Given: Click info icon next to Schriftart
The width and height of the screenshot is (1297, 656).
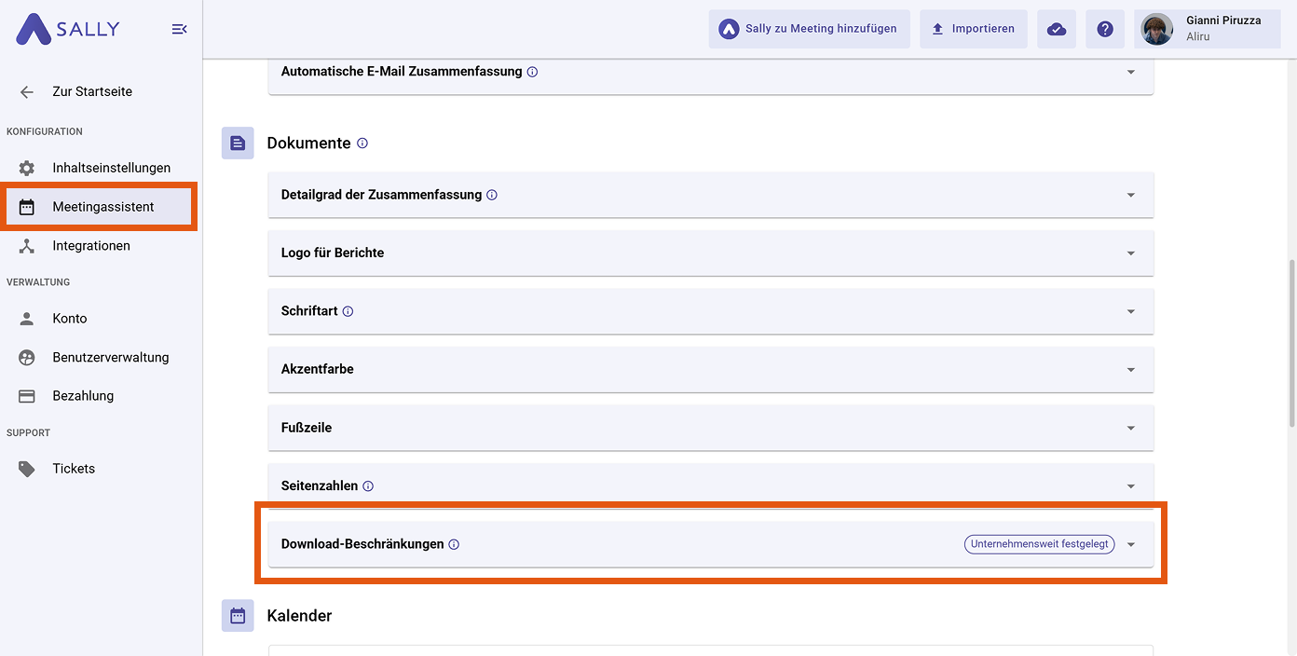Looking at the screenshot, I should [348, 311].
